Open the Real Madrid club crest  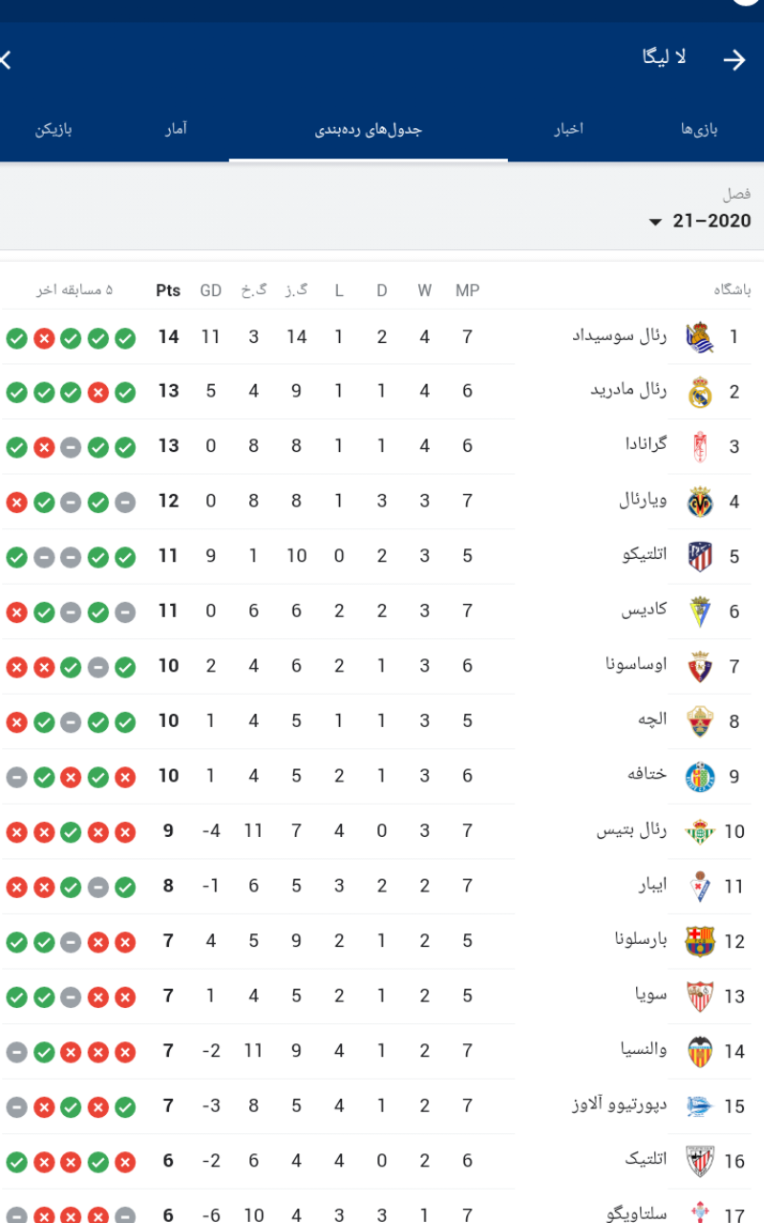pos(700,393)
